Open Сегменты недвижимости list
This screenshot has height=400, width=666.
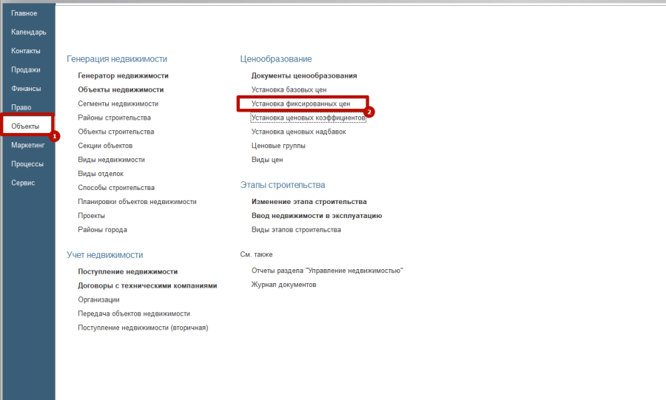118,104
